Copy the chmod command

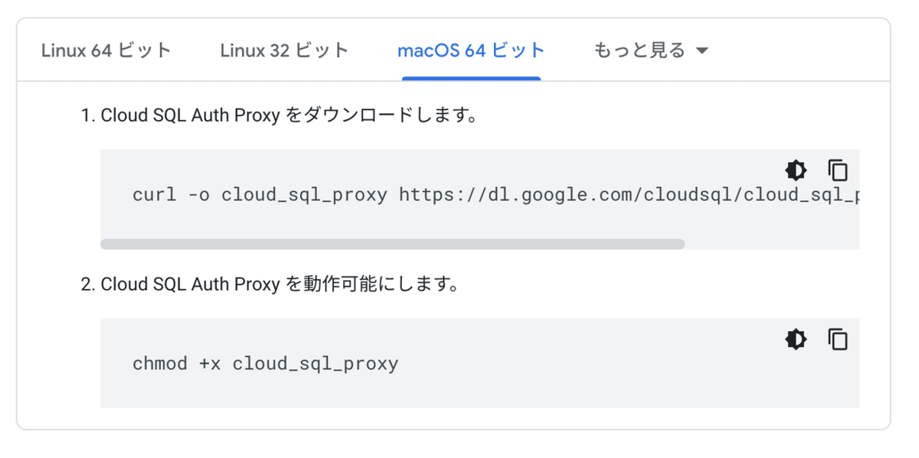(838, 339)
